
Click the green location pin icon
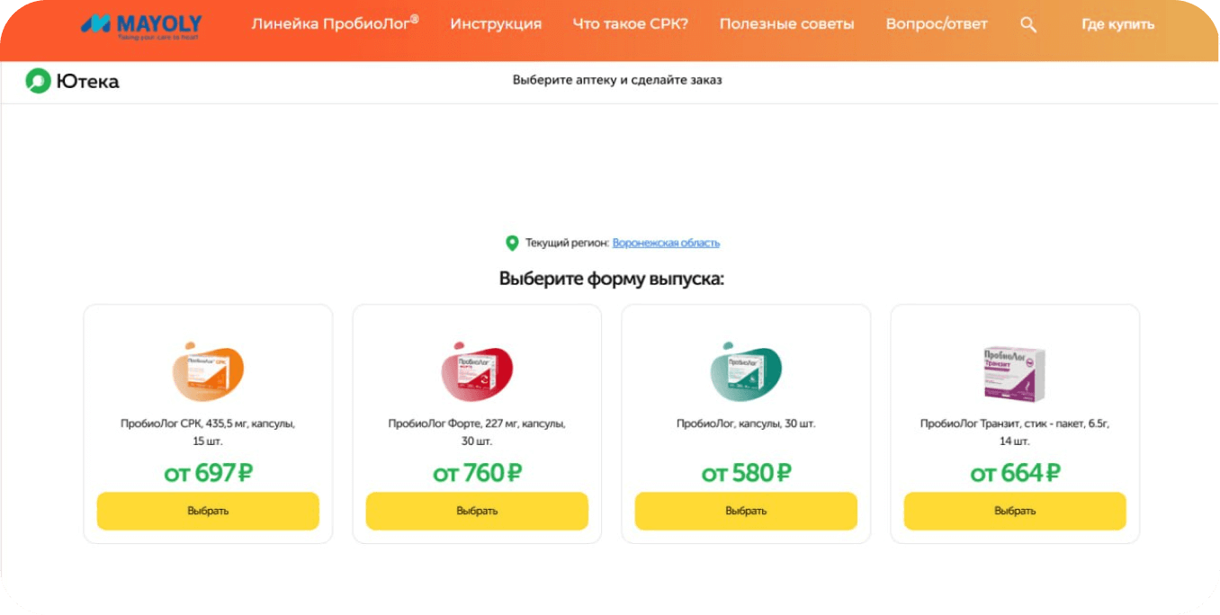click(512, 243)
